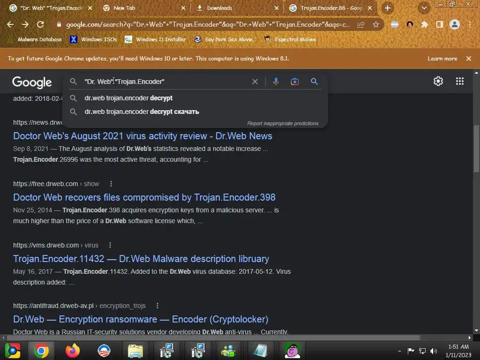Open options for vms.drweb.com result
The height and width of the screenshot is (360, 480).
point(110,245)
